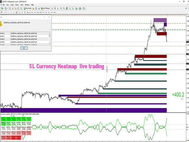
Task: Open the Periods clock dropdown
Action: point(80,9)
